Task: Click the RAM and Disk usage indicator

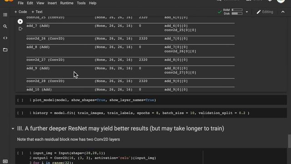Action: click(233, 12)
